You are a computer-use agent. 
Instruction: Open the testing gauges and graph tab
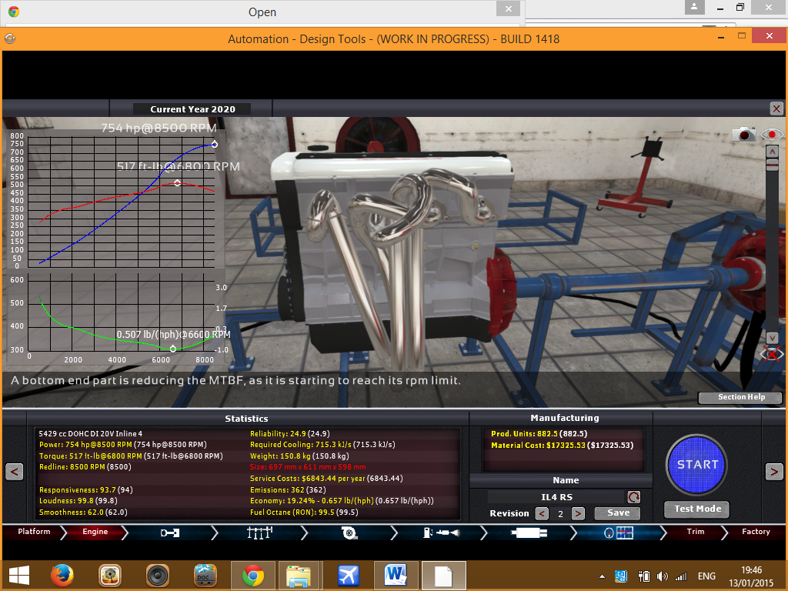point(619,533)
